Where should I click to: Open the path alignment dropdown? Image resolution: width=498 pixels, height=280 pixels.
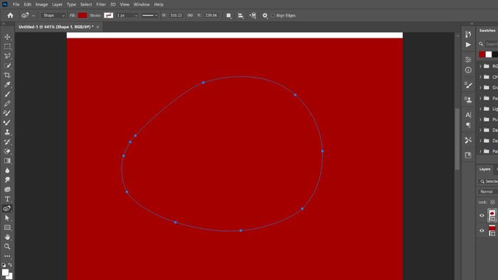coord(240,15)
